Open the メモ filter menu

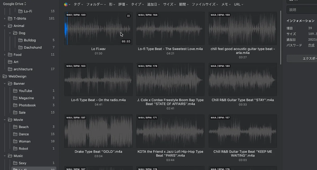click(226, 4)
